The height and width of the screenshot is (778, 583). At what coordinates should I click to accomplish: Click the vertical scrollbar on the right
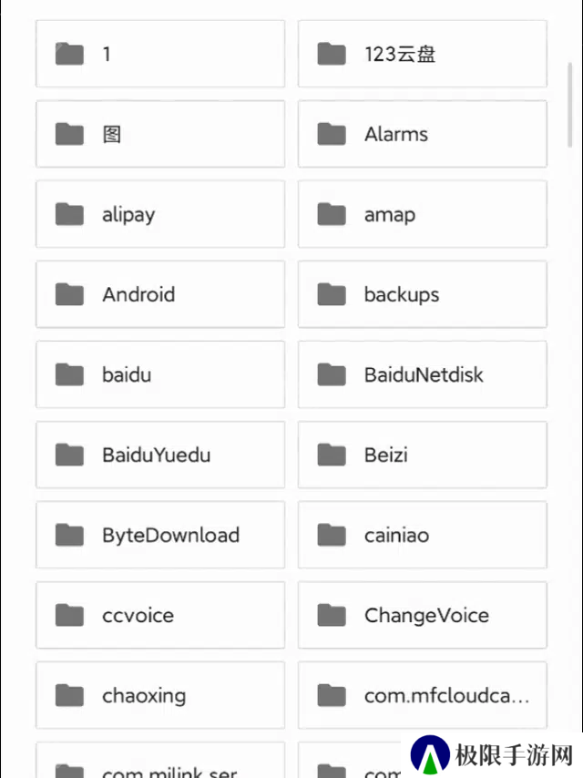pyautogui.click(x=570, y=105)
